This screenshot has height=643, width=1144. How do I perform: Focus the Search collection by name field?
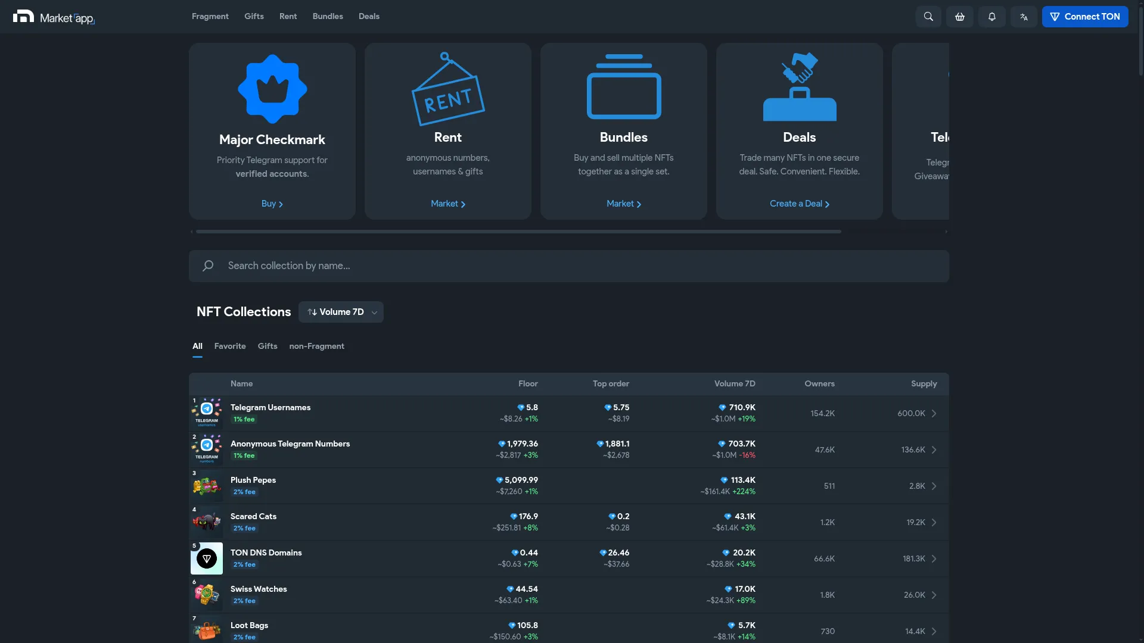point(569,266)
